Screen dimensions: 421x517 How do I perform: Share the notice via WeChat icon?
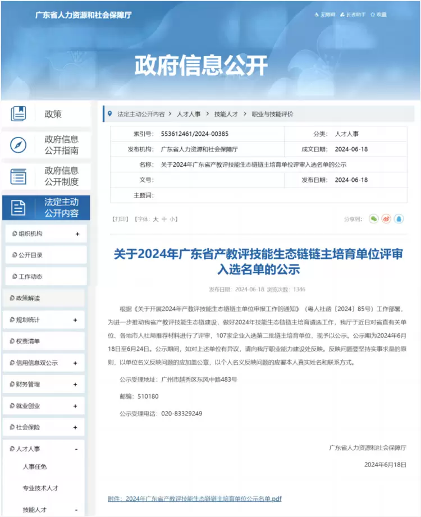[x=374, y=219]
